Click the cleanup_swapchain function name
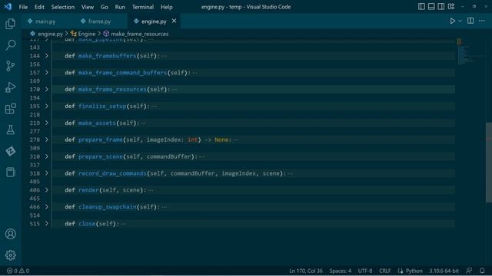The image size is (492, 276). 108,207
